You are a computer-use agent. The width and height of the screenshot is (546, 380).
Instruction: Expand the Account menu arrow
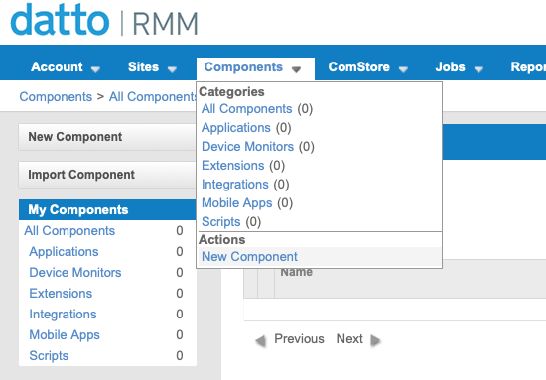coord(95,69)
